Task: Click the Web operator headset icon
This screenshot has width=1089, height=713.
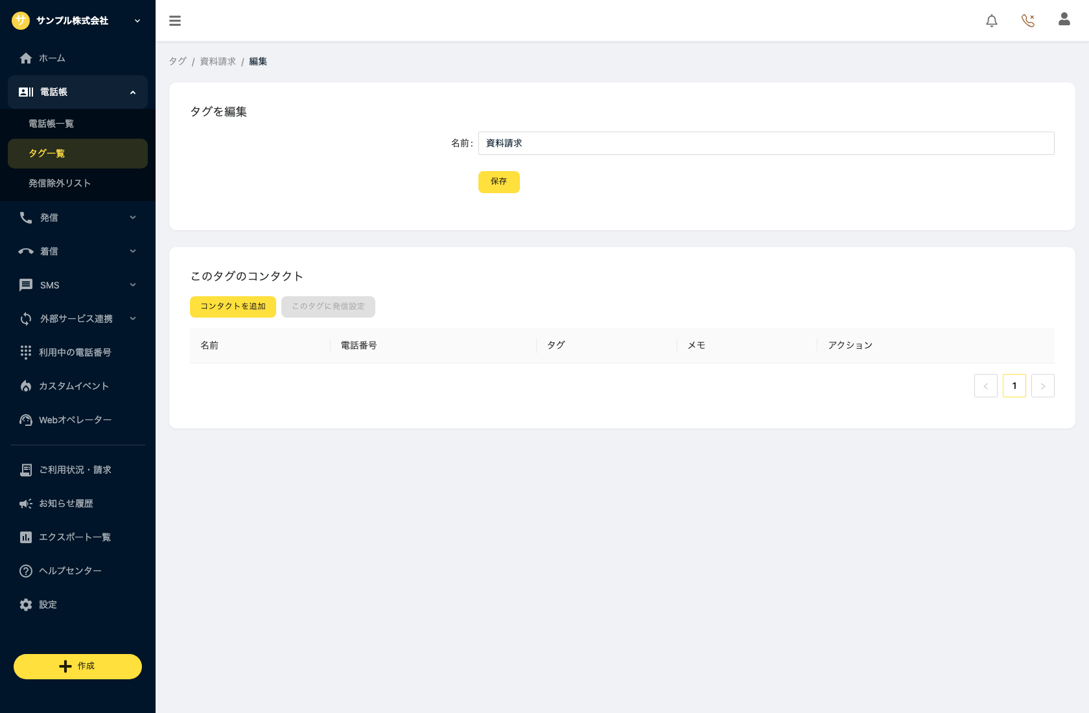Action: [x=26, y=420]
